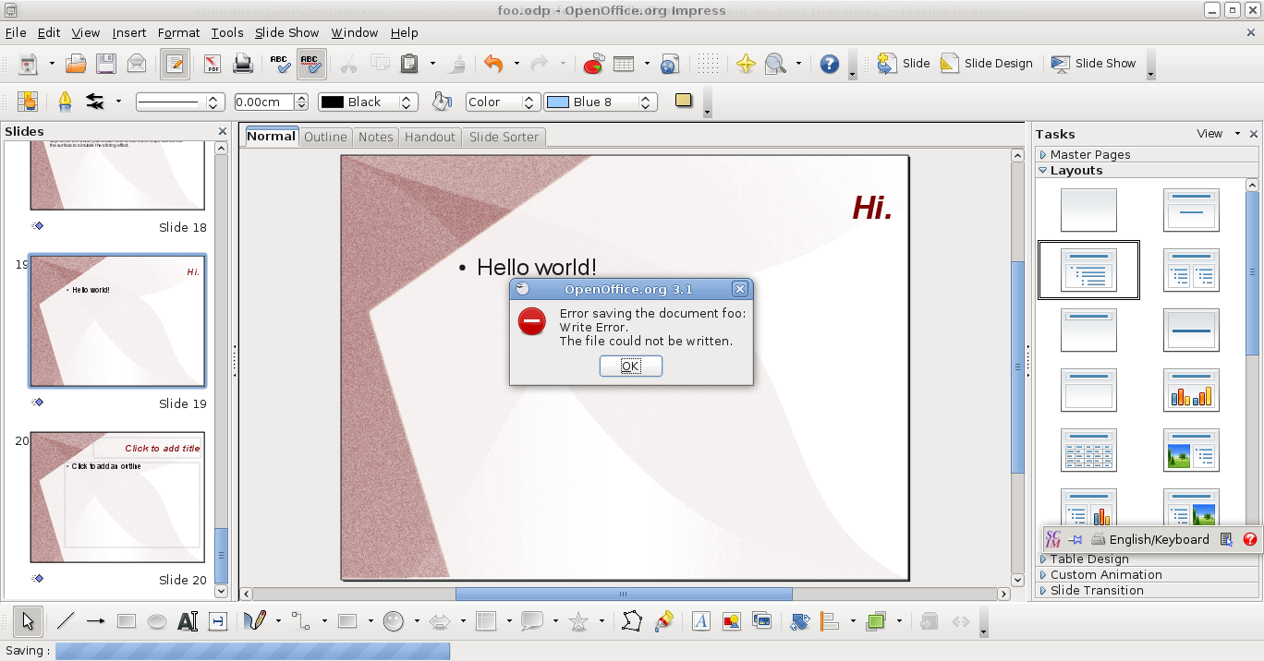The image size is (1264, 661).
Task: Select the Ellipse drawing tool
Action: pos(157,621)
